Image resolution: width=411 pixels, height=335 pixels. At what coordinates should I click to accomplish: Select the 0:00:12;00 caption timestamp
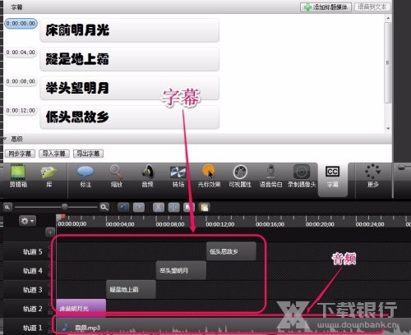(21, 110)
